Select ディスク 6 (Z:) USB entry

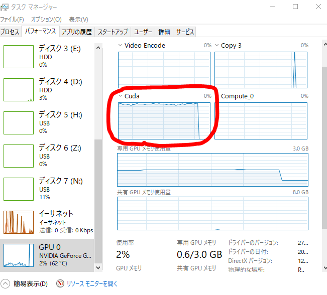pyautogui.click(x=47, y=156)
